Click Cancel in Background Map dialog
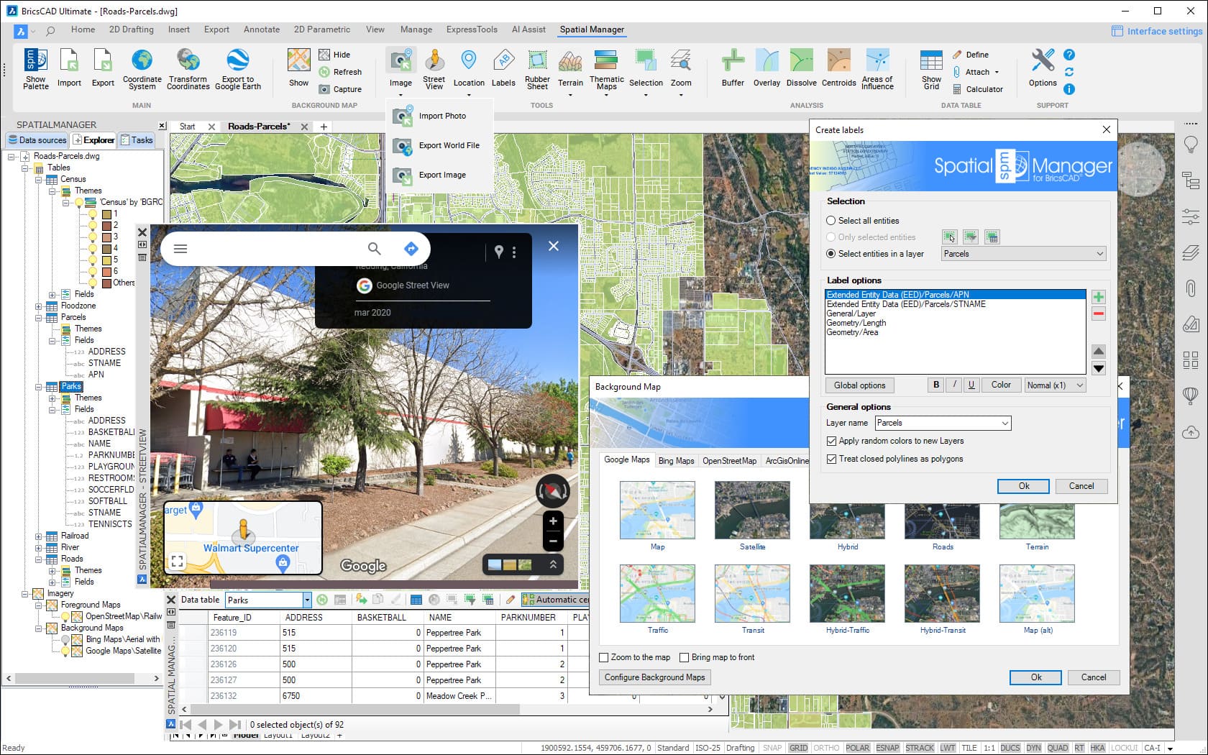 pos(1093,677)
